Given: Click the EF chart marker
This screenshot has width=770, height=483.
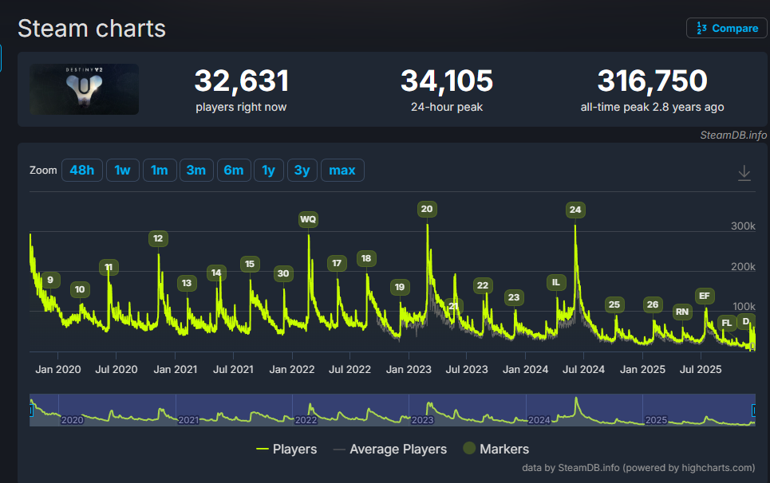Looking at the screenshot, I should (705, 296).
